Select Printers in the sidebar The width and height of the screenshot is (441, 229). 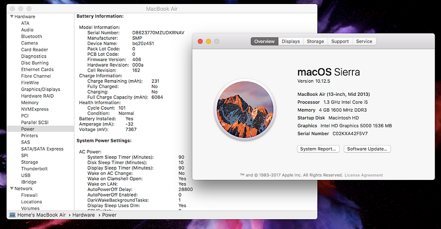[29, 135]
